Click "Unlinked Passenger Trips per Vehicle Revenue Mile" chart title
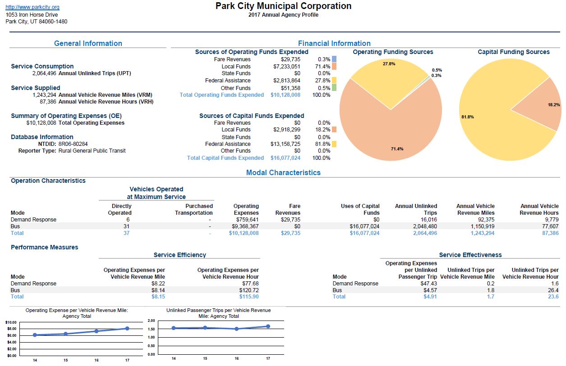566x366 pixels. (x=219, y=313)
